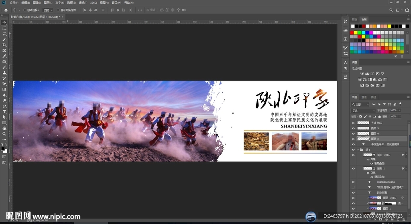Select the Rectangular Marquee tool

click(x=4, y=28)
